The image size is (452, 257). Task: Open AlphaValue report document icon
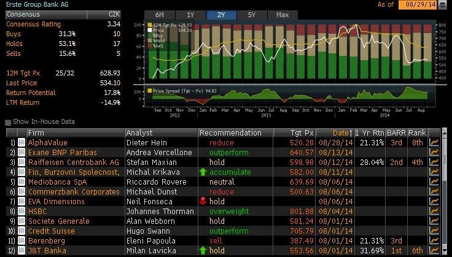tap(21, 142)
